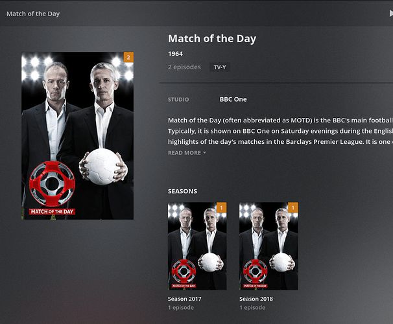Click the unwatched badge on Season 2018
393x324 pixels.
click(293, 207)
